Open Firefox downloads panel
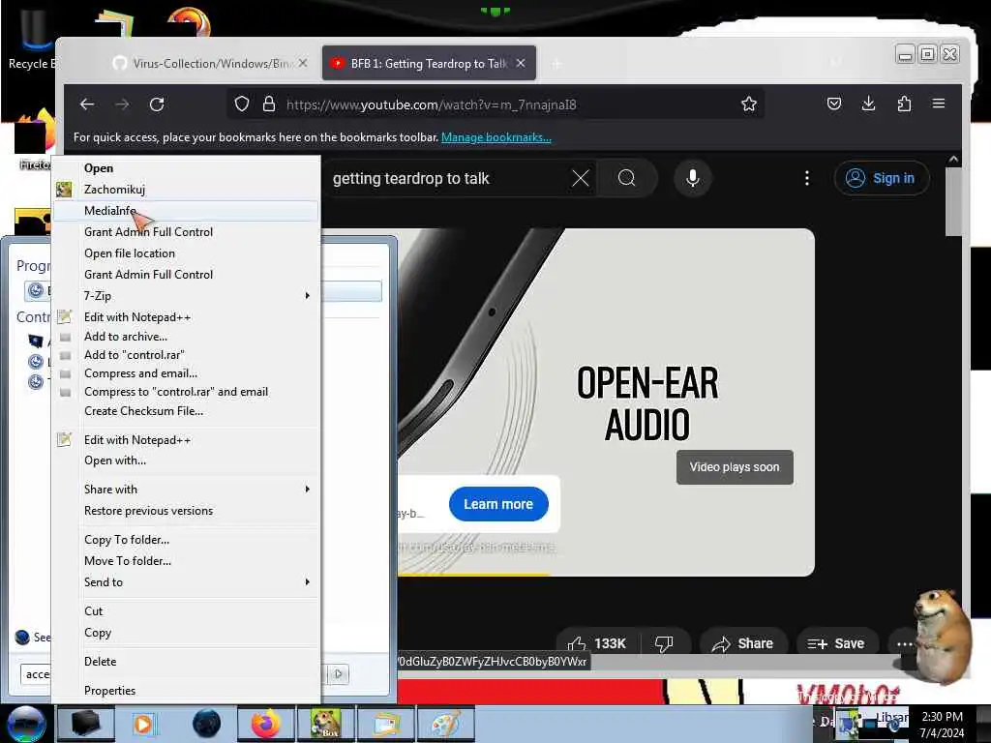The width and height of the screenshot is (991, 743). 868,104
